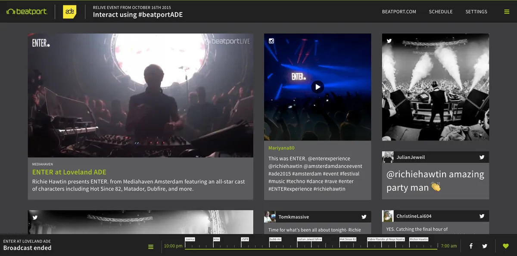Open SETTINGS in top navigation

(x=476, y=12)
